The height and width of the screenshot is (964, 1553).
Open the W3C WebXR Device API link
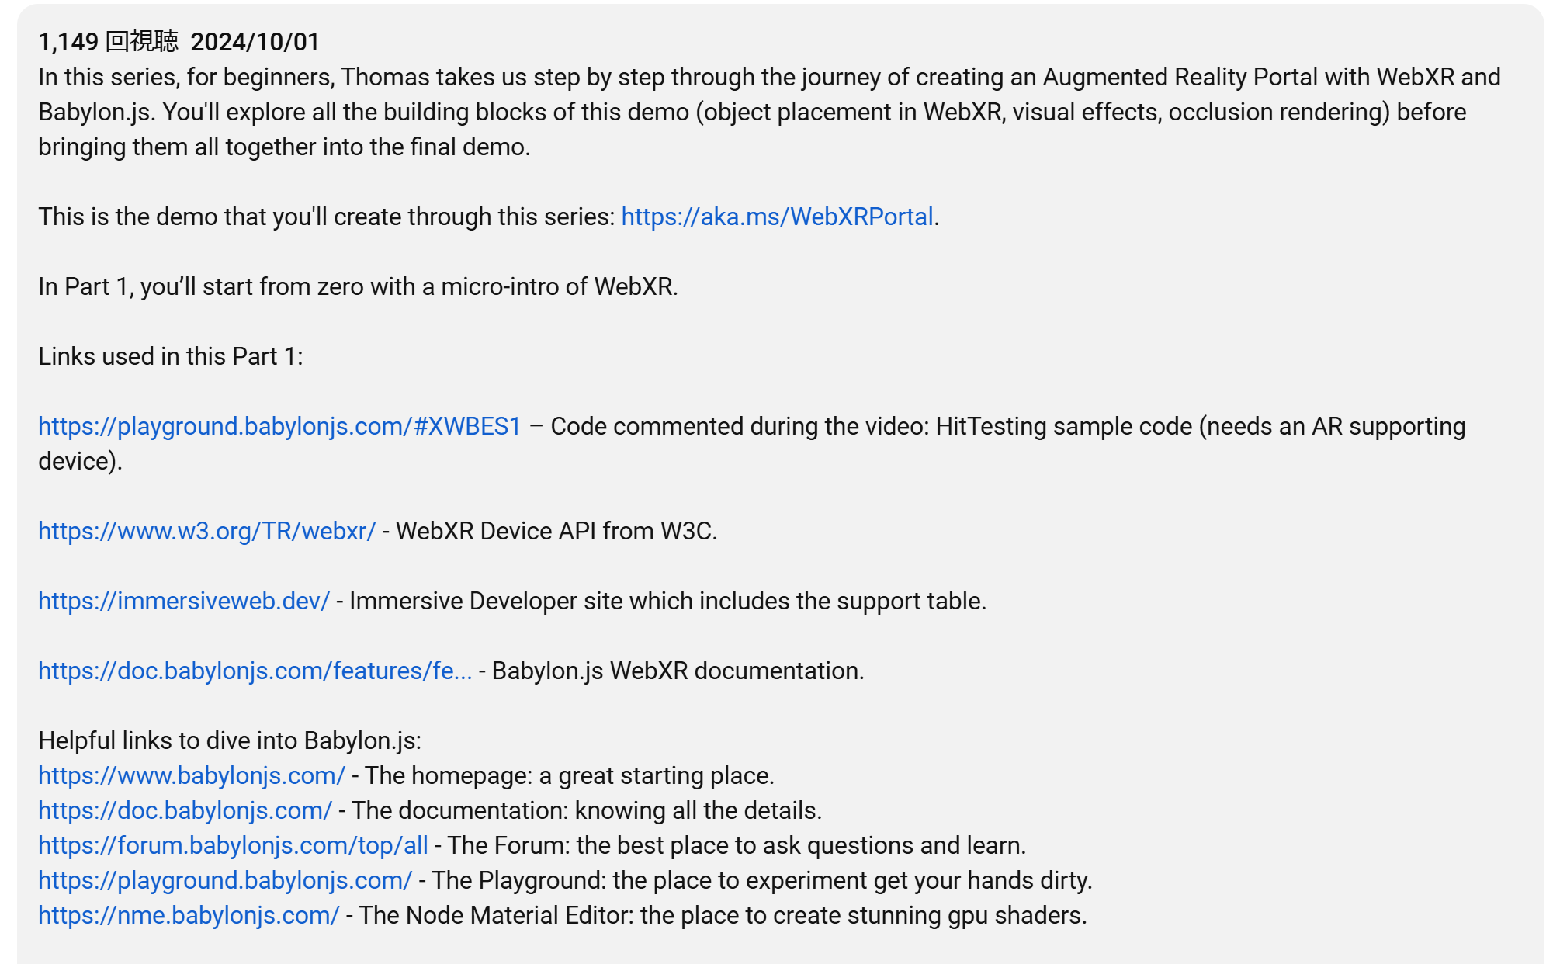click(x=206, y=531)
